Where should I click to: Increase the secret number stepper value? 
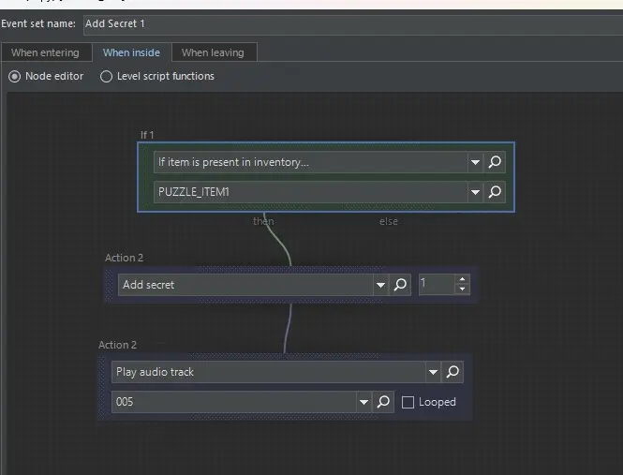462,280
